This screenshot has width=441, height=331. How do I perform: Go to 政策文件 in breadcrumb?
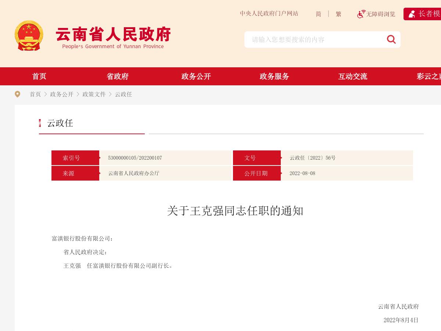(x=94, y=94)
